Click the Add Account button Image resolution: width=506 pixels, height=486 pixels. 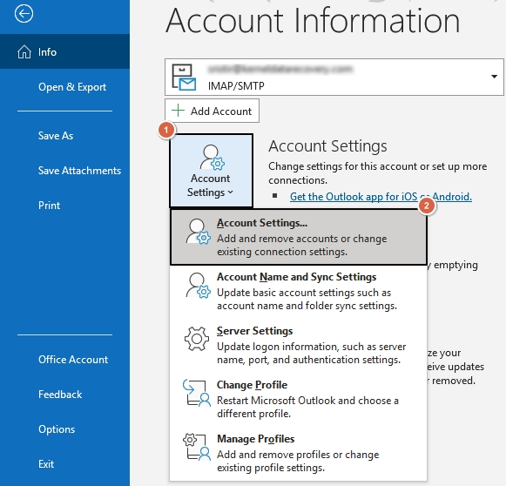(x=212, y=111)
